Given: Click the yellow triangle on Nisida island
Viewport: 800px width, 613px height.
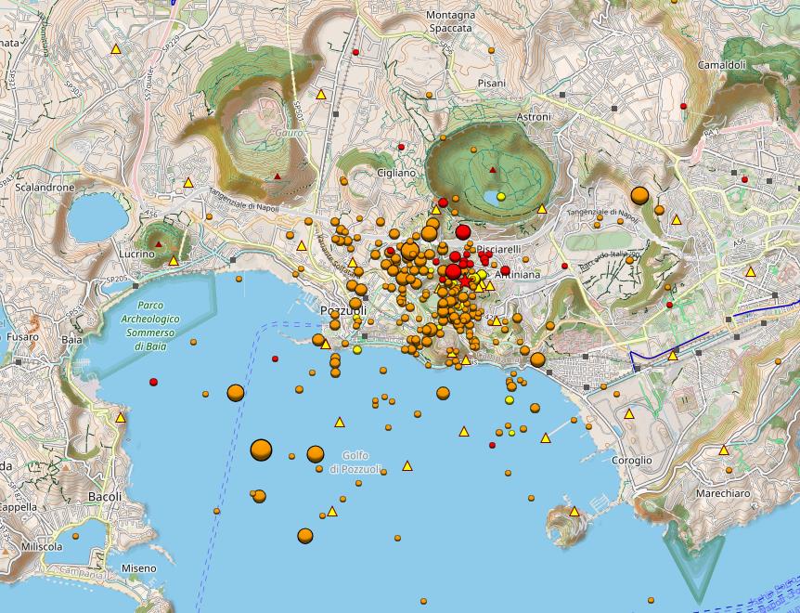Looking at the screenshot, I should (x=574, y=511).
